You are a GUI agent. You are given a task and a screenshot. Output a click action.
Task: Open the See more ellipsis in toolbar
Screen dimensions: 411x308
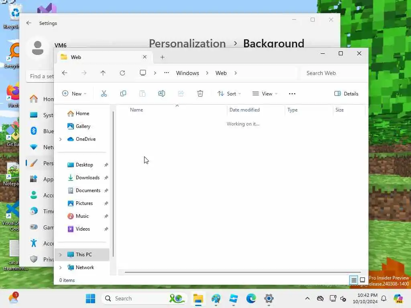click(292, 94)
